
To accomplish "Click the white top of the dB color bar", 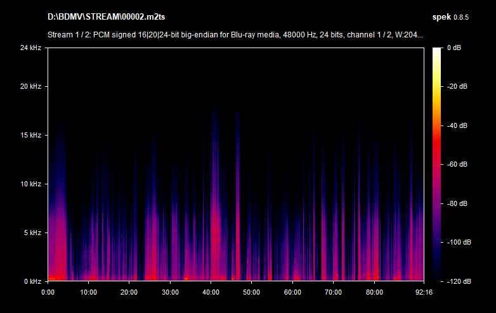I will point(438,51).
